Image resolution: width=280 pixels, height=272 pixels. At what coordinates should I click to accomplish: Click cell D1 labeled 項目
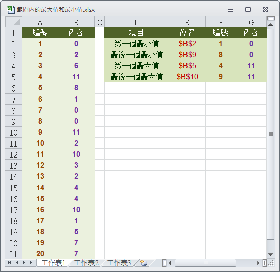coord(137,33)
